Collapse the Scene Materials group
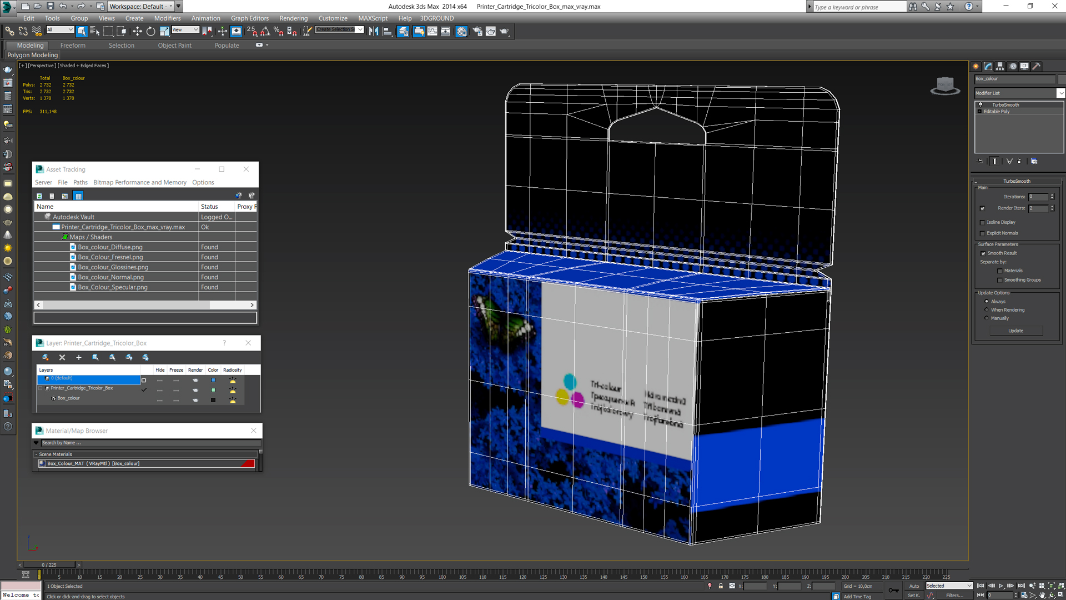Screen dimensions: 1066x600 [x=36, y=454]
